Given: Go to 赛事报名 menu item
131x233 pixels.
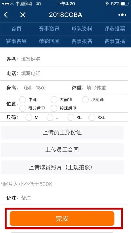Looking at the screenshot, I should click(x=82, y=41).
